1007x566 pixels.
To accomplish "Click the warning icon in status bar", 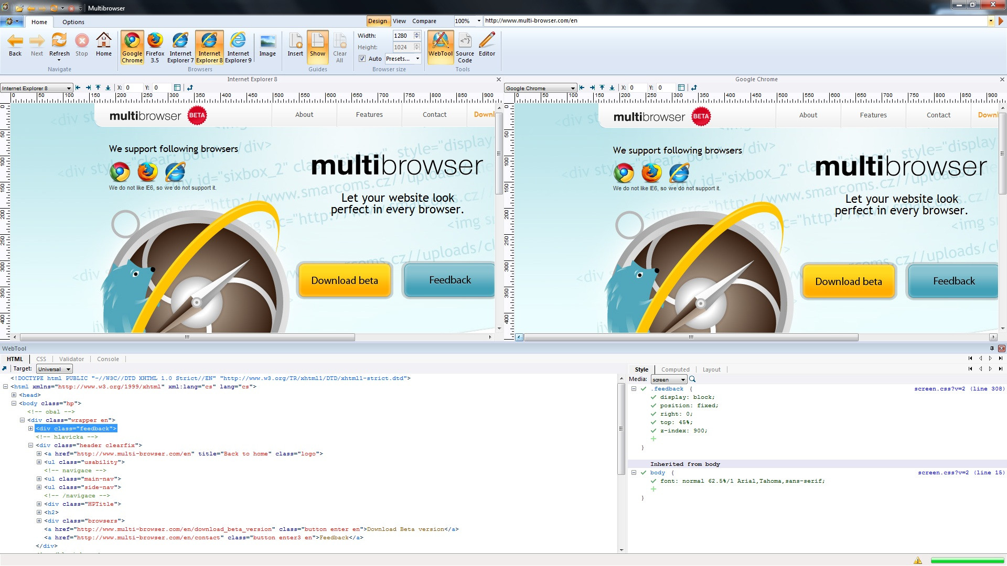I will [918, 560].
